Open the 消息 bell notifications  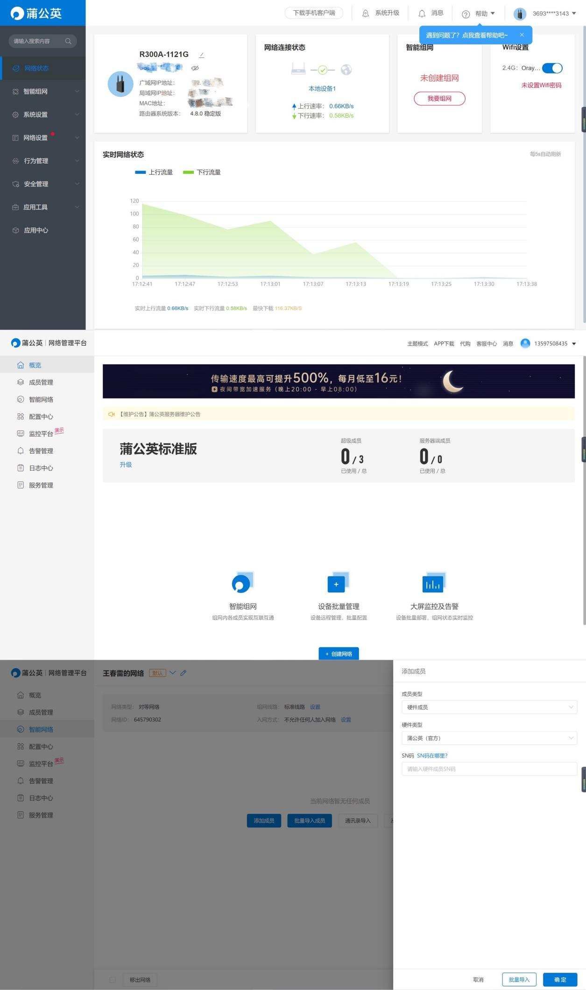[x=422, y=14]
